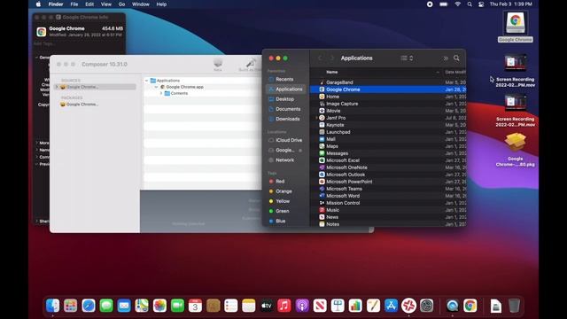Sort by the Date Modified column header
Screen dimensions: 567x319
tap(454, 73)
